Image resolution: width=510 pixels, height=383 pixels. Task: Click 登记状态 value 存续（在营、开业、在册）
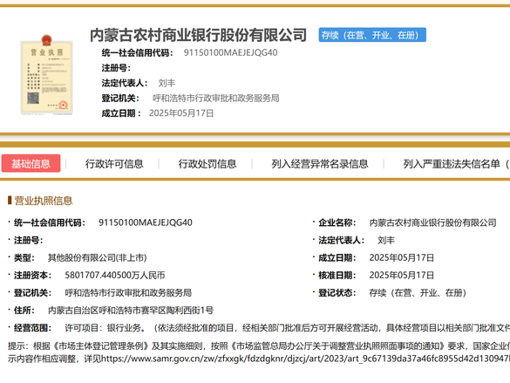click(418, 293)
